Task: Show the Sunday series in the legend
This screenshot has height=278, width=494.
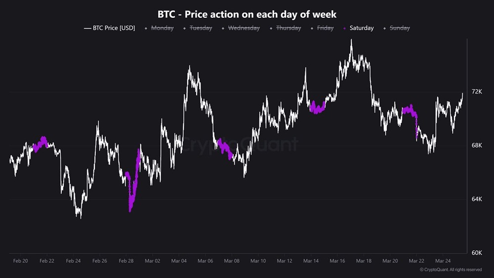Action: click(x=400, y=28)
